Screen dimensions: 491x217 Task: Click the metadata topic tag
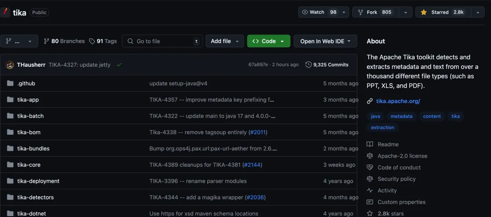click(x=401, y=116)
